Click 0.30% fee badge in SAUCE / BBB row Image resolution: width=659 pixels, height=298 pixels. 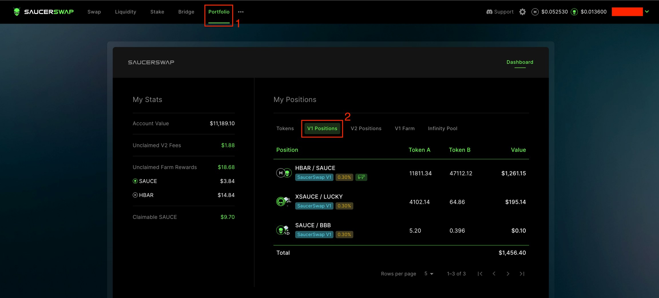344,234
